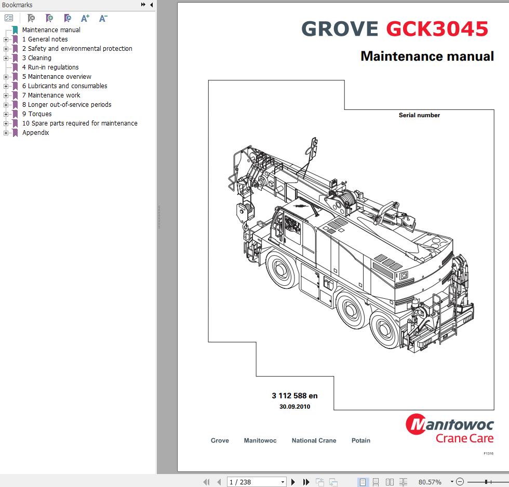The width and height of the screenshot is (509, 487).
Task: Jump to the last page
Action: [306, 482]
